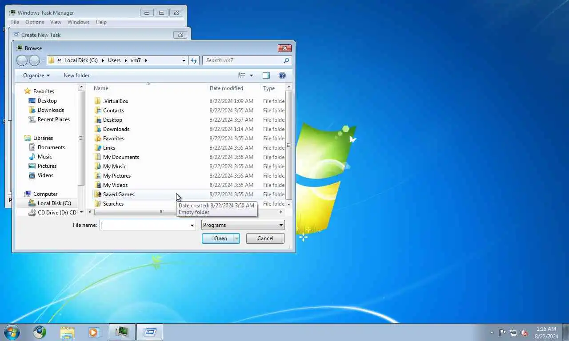Select the Searches folder icon
Viewport: 569px width, 341px height.
coord(98,204)
